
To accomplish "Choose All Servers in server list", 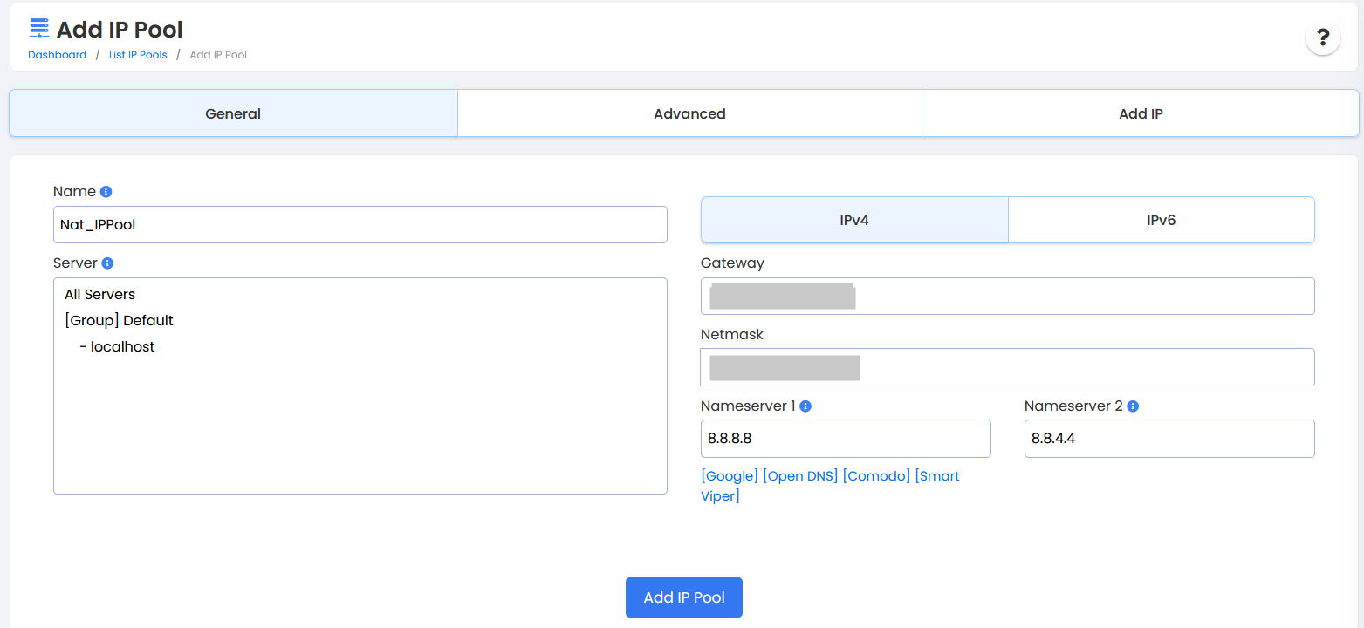I will (x=100, y=294).
